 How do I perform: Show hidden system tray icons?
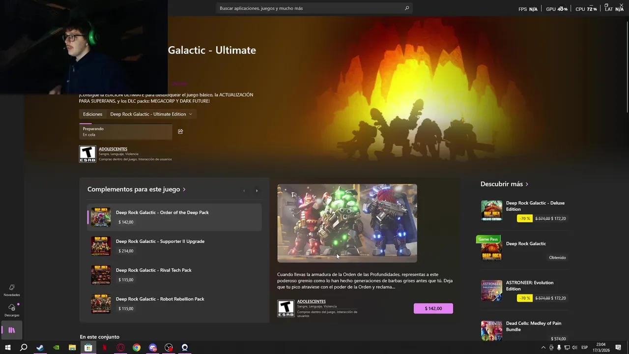tap(543, 348)
